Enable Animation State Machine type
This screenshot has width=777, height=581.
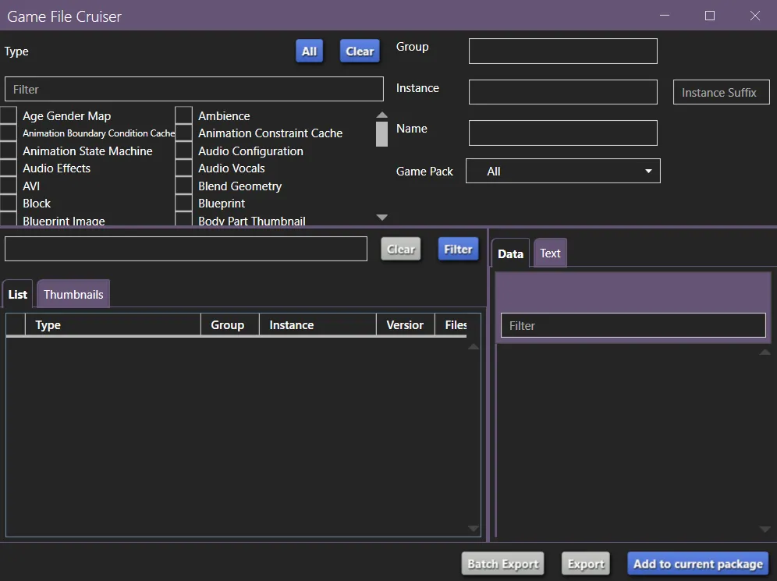[x=8, y=151]
